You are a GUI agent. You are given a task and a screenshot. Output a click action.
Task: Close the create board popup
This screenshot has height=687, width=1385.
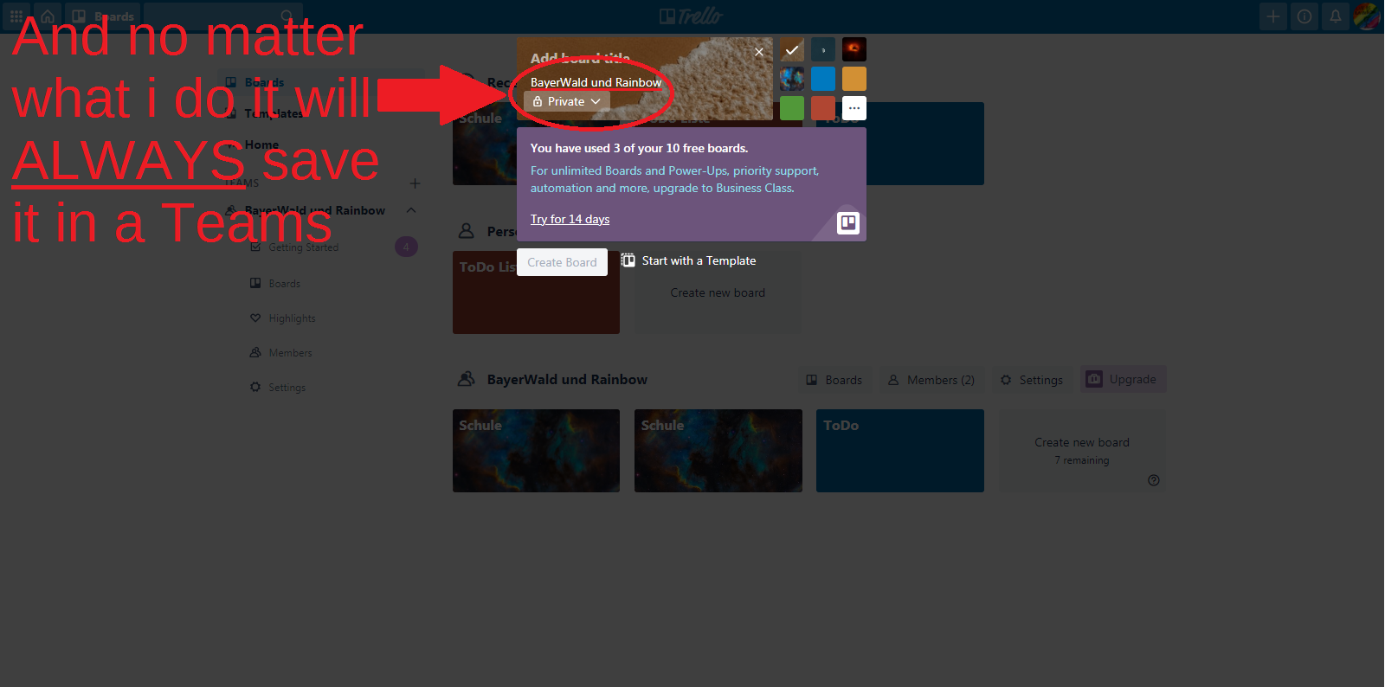tap(758, 52)
